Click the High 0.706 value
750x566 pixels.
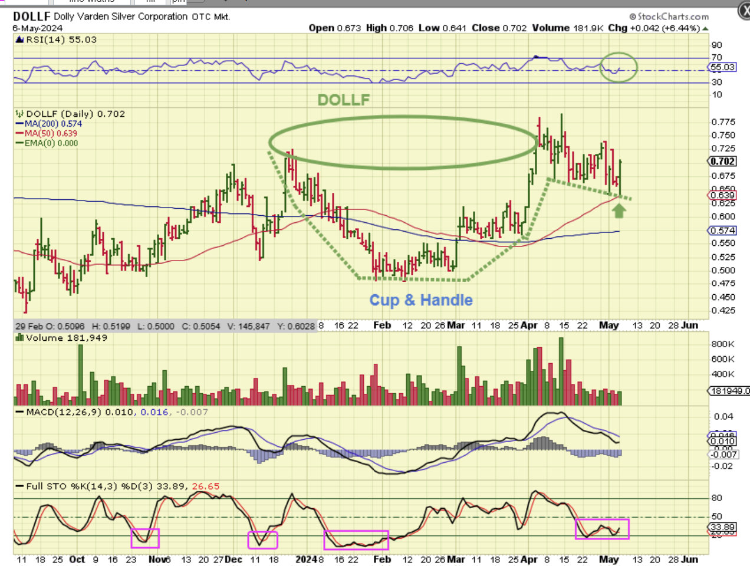click(390, 28)
